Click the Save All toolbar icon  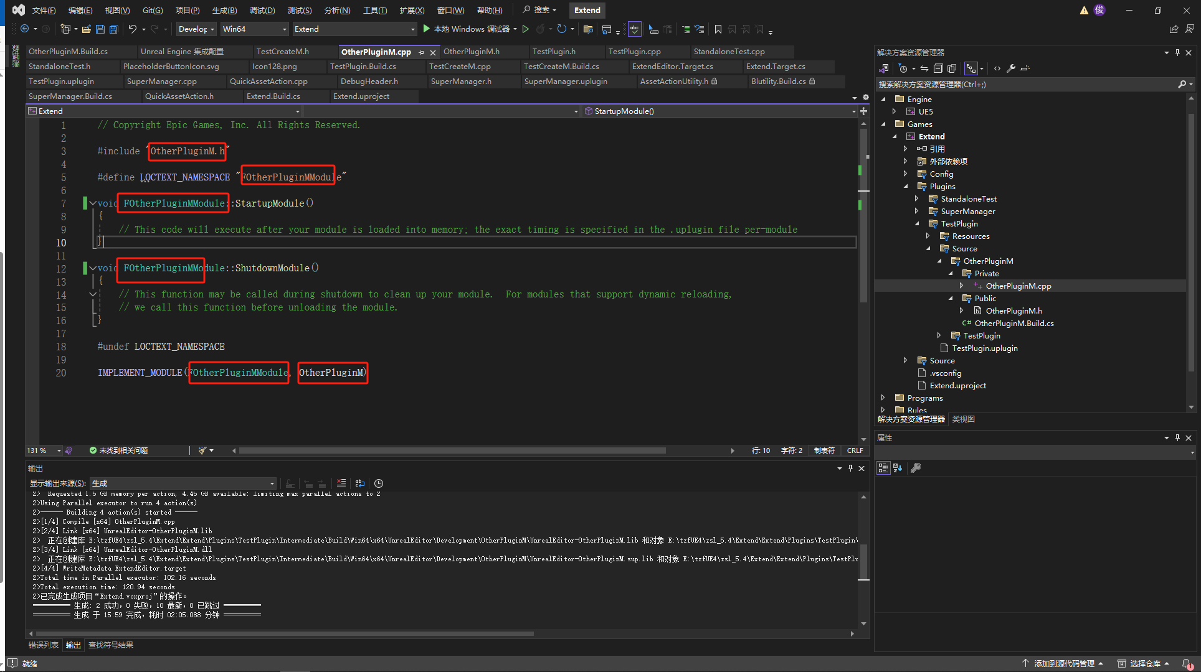coord(113,29)
